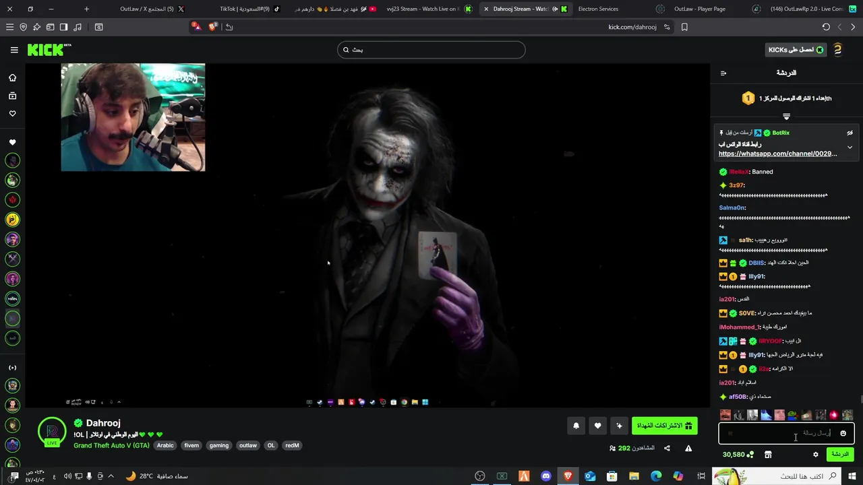Screen dimensions: 863x485
Task: Select the outlaw tag
Action: click(x=248, y=445)
